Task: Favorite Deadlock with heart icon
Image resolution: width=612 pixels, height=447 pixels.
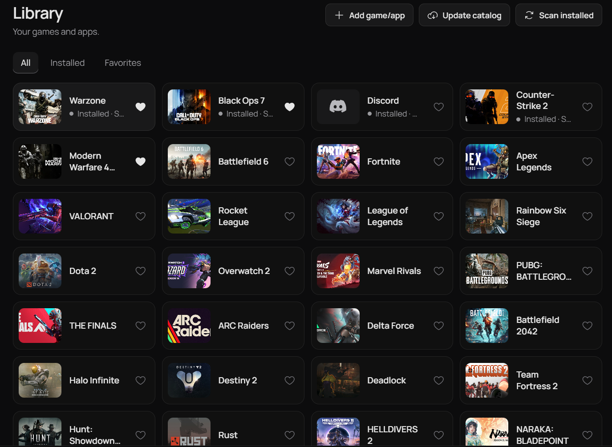Action: click(439, 380)
